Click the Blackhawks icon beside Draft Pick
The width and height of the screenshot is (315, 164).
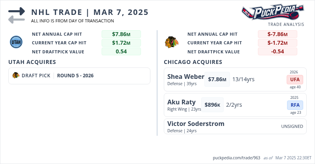coord(16,76)
